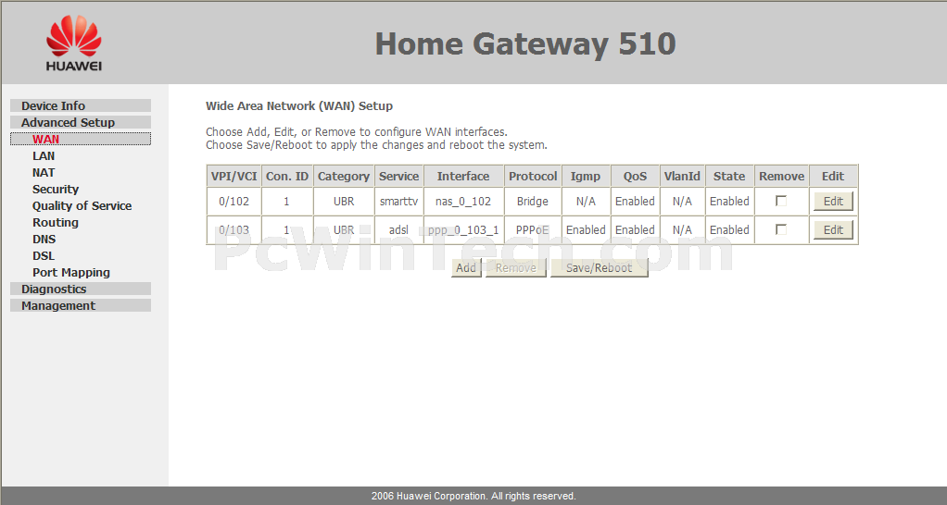The image size is (947, 505).
Task: Click the Wide Area Network (WAN) Setup heading
Action: [x=299, y=106]
